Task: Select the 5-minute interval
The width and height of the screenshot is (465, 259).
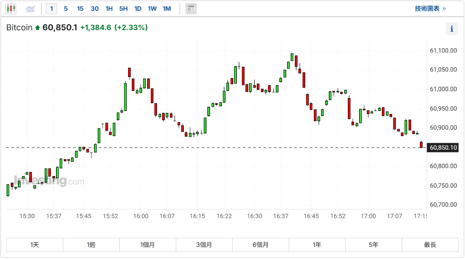Action: [x=66, y=8]
